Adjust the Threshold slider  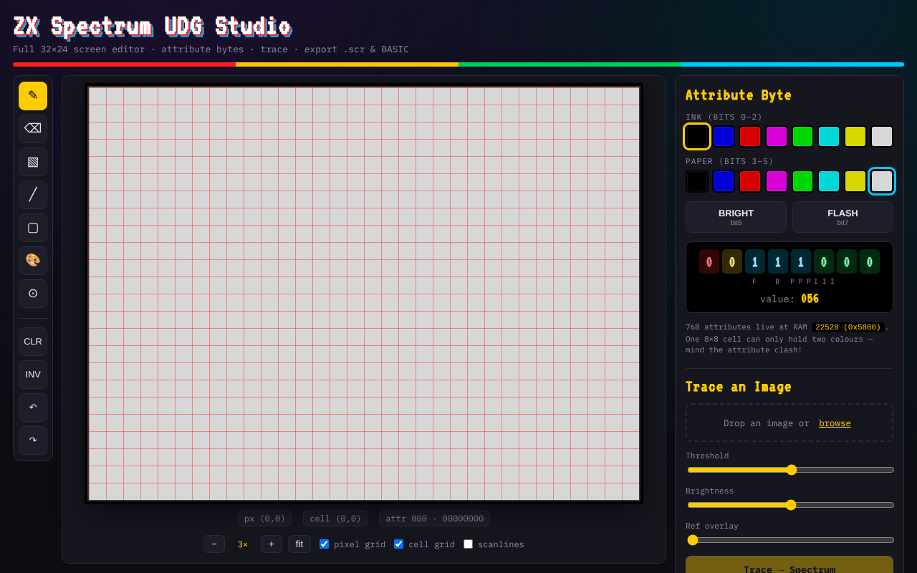791,470
